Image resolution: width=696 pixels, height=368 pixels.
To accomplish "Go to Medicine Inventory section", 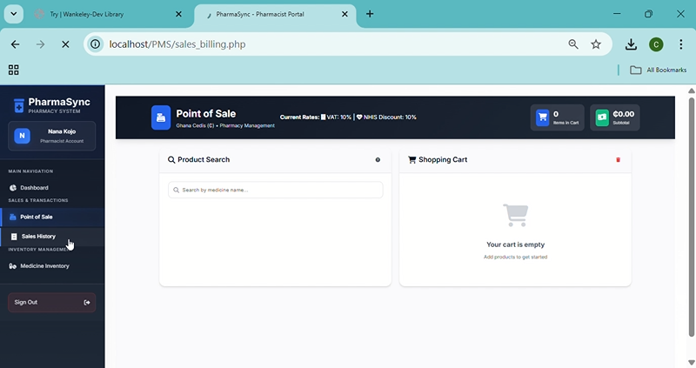I will [x=52, y=266].
